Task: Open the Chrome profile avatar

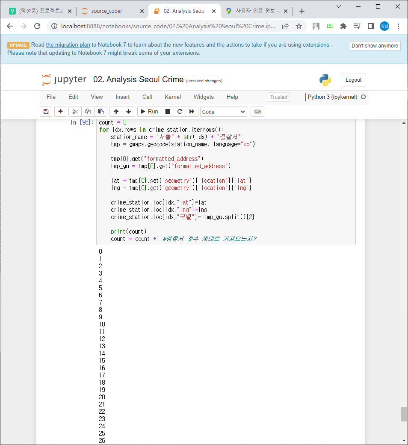Action: pos(384,26)
